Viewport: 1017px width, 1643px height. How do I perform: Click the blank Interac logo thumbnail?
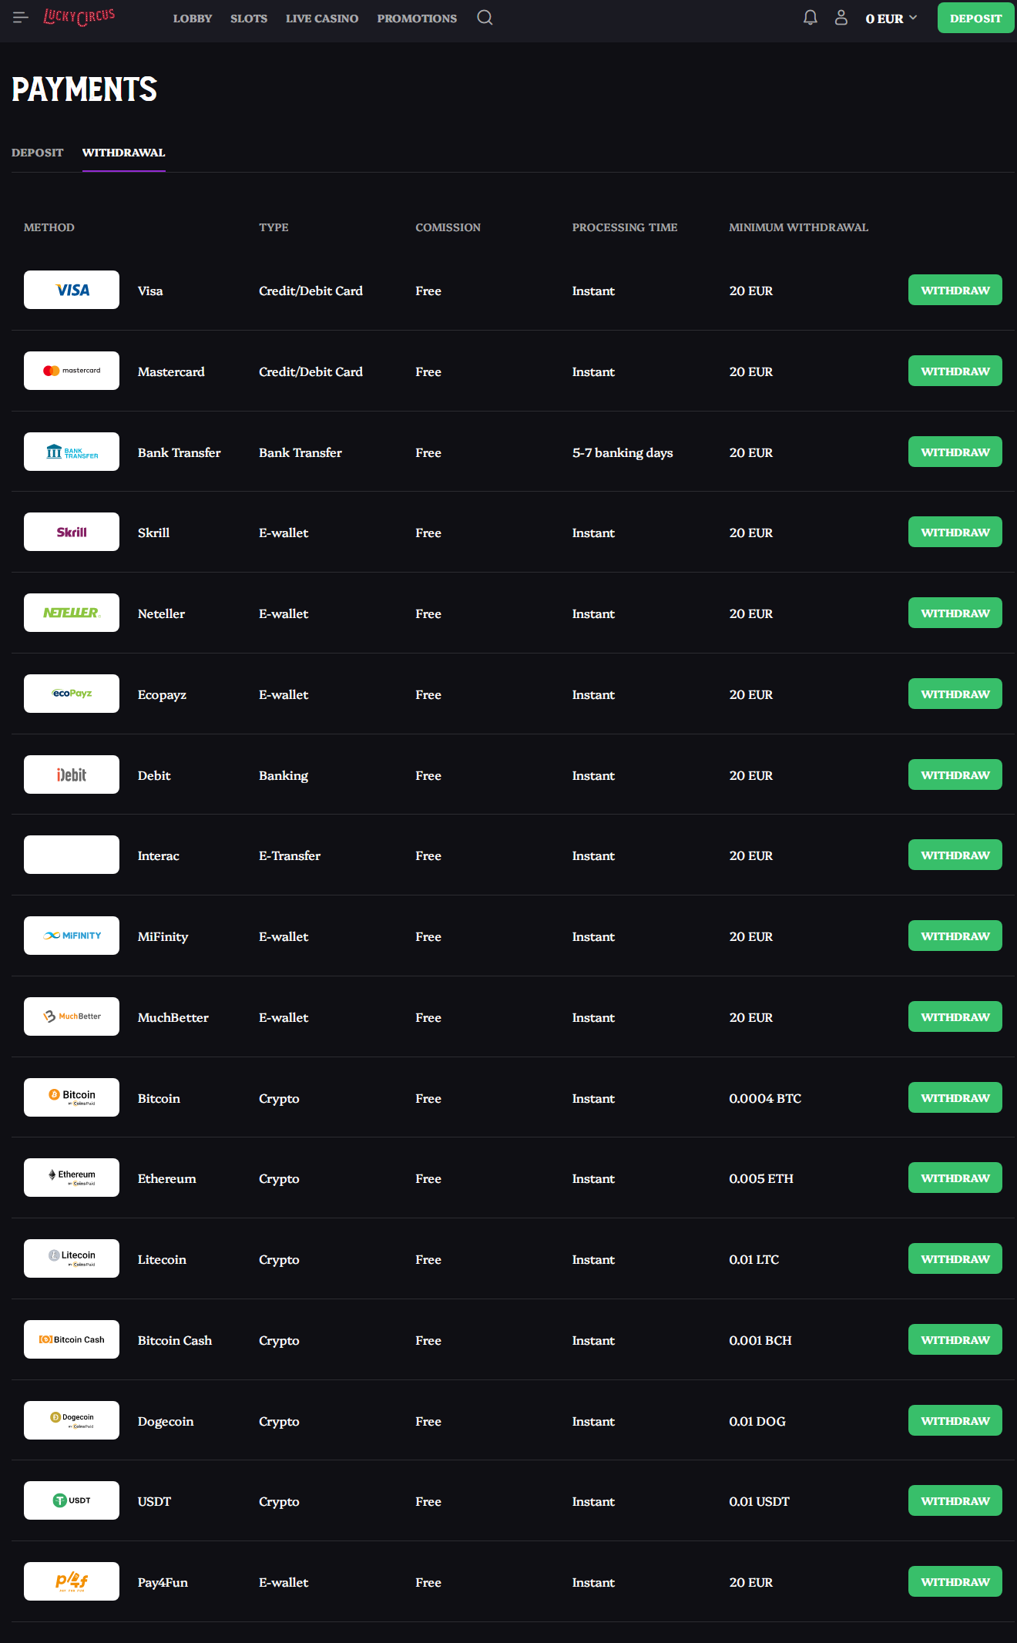pyautogui.click(x=72, y=855)
